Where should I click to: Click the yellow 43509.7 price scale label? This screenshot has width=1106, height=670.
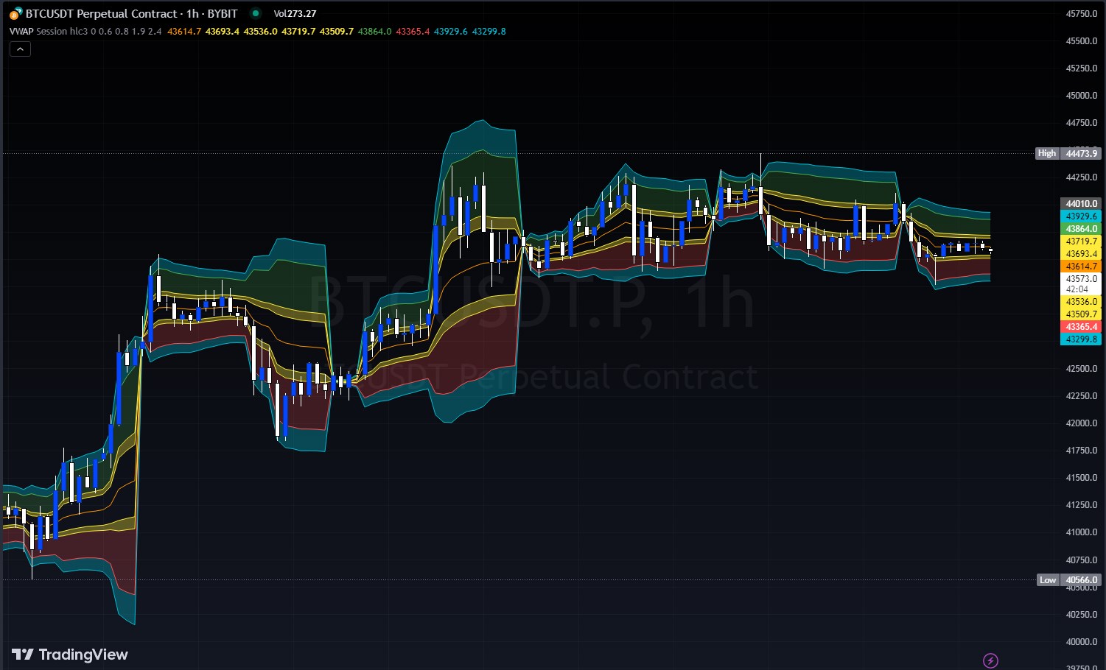coord(1081,314)
